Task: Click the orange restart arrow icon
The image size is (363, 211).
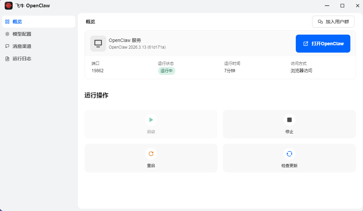Action: pyautogui.click(x=151, y=154)
